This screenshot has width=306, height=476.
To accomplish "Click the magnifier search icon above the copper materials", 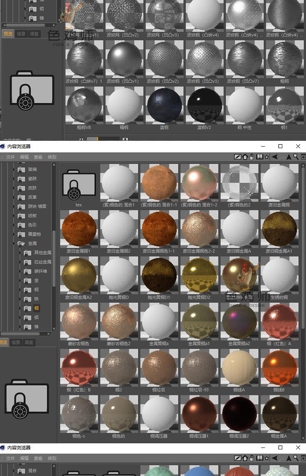I will coord(296,157).
